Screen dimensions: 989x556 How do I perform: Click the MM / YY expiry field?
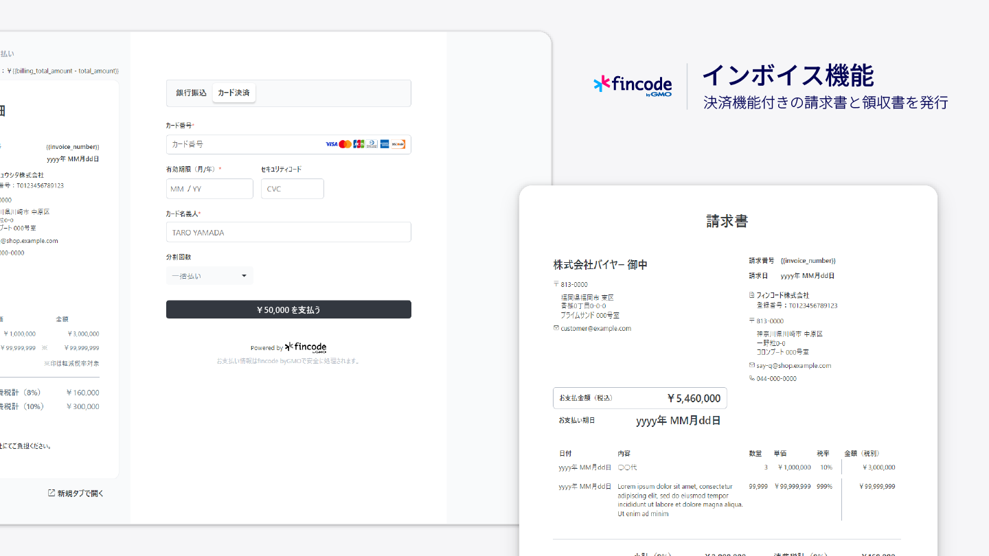pyautogui.click(x=209, y=189)
